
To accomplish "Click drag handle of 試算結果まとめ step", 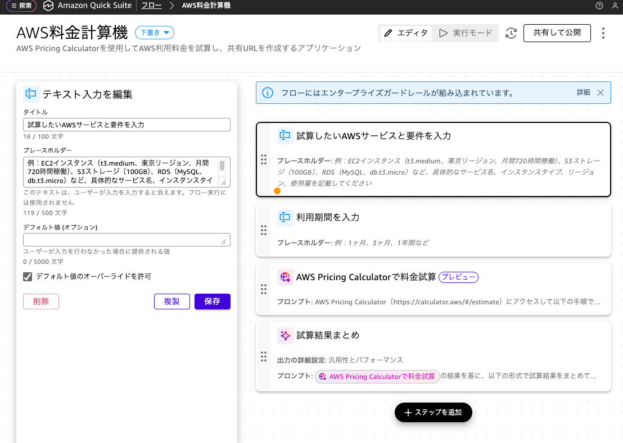I will coord(263,357).
